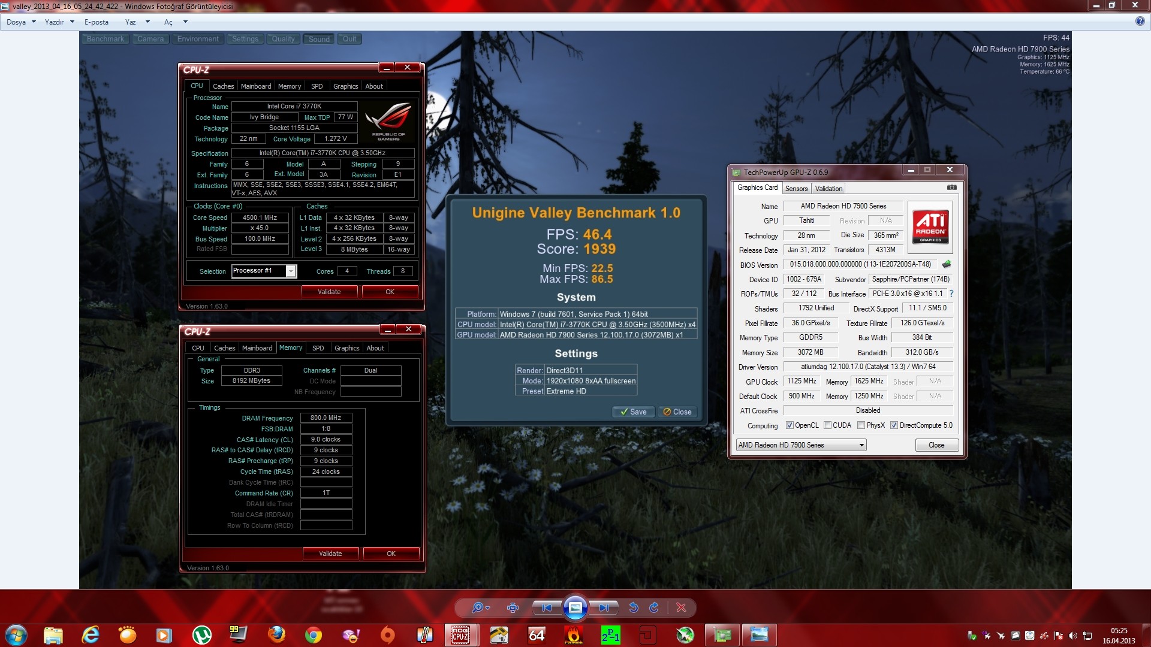Click the volume speaker tray icon
The image size is (1151, 647).
point(1073,636)
